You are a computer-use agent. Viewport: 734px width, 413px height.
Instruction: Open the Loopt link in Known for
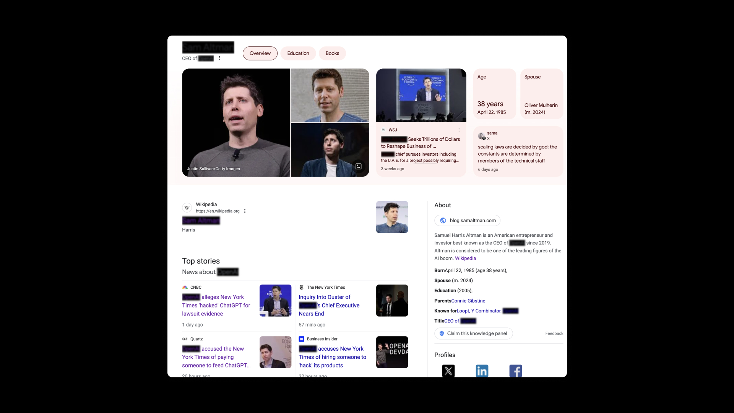(463, 311)
